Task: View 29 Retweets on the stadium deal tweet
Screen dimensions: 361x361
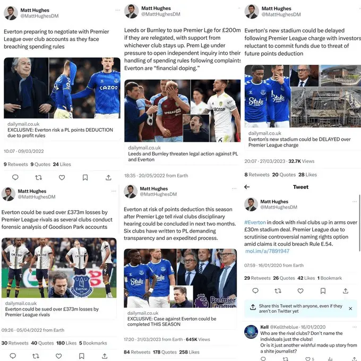Action: pyautogui.click(x=257, y=278)
